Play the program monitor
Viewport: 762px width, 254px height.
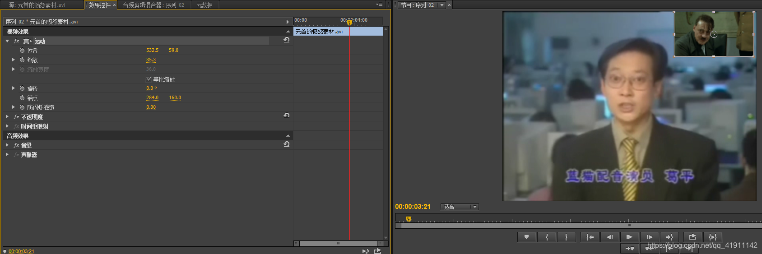click(629, 237)
